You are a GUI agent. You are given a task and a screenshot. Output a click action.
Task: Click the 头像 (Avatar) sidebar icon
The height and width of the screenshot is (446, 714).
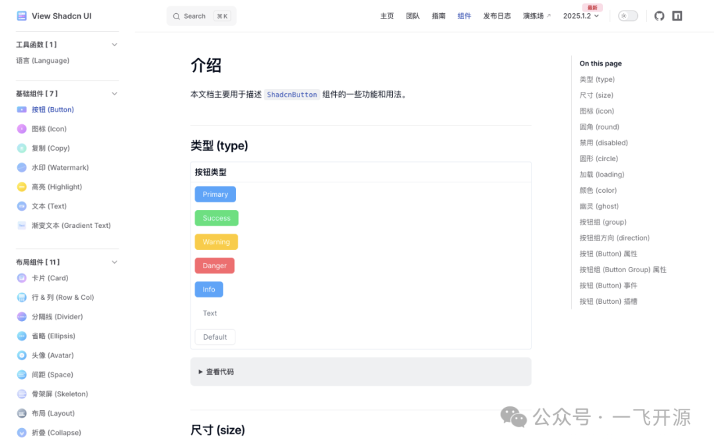point(21,355)
